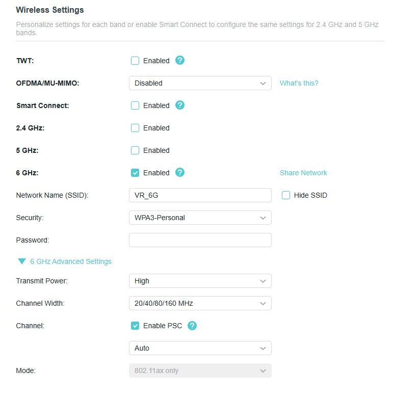Open the Channel Width dropdown
The width and height of the screenshot is (394, 398).
(200, 303)
